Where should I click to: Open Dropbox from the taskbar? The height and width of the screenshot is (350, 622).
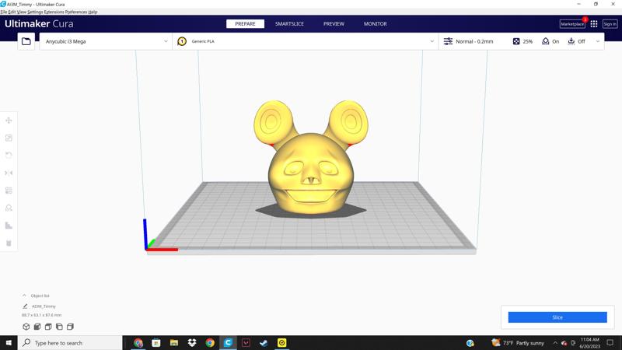(192, 343)
